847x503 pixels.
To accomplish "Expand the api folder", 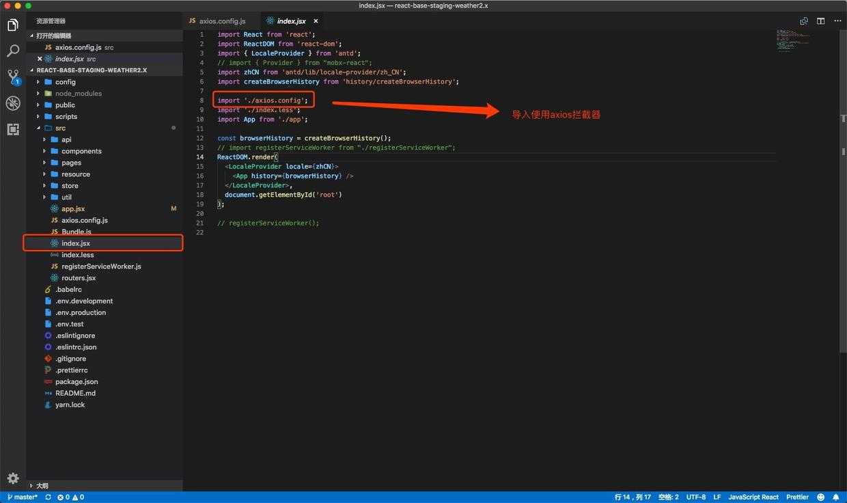I will click(66, 139).
